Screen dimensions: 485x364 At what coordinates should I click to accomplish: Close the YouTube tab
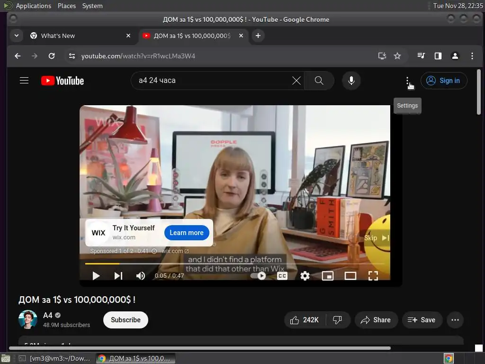coord(241,36)
